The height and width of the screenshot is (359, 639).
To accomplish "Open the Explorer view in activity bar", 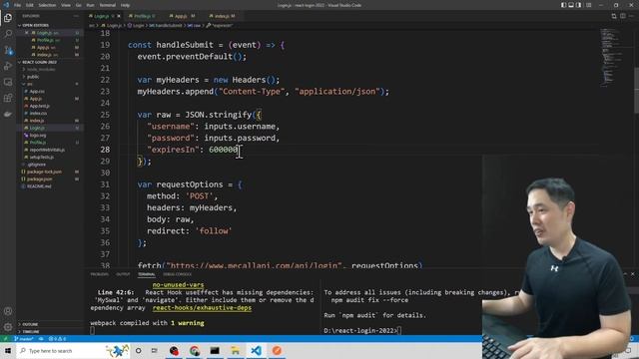I will pos(8,18).
